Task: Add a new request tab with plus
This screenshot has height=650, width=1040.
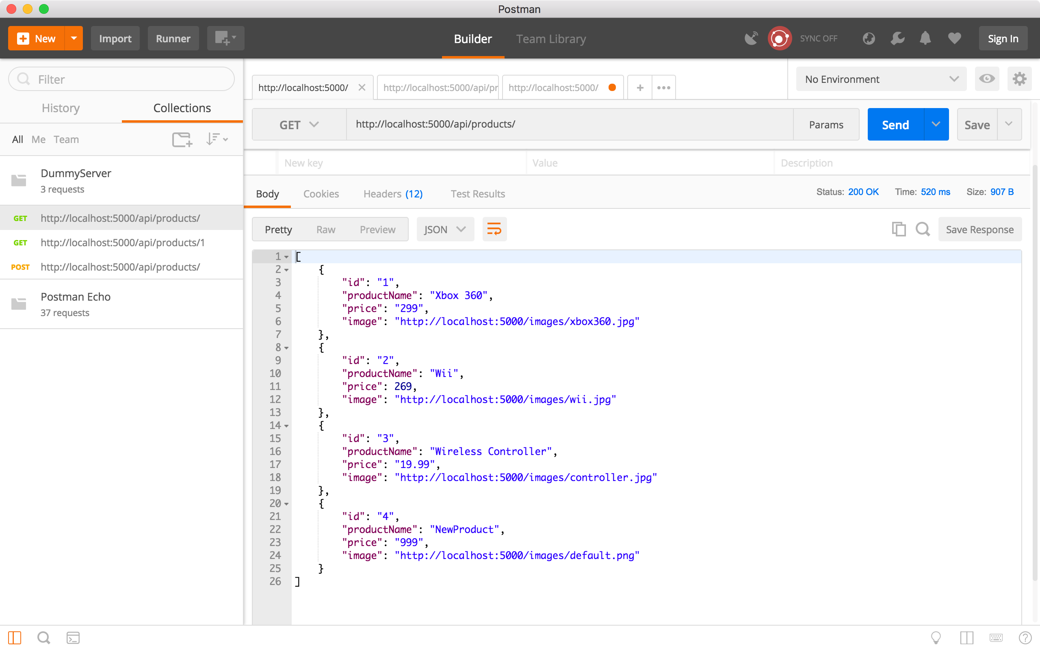Action: tap(640, 88)
